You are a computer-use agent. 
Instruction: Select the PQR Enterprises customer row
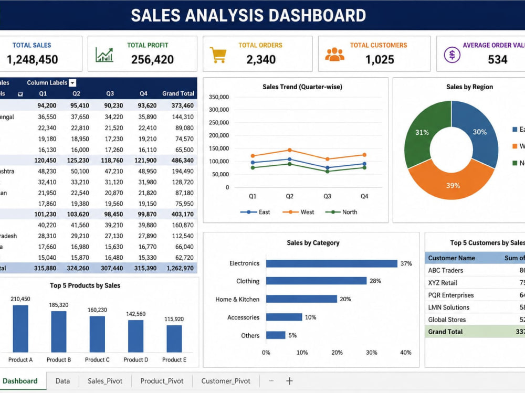(475, 295)
